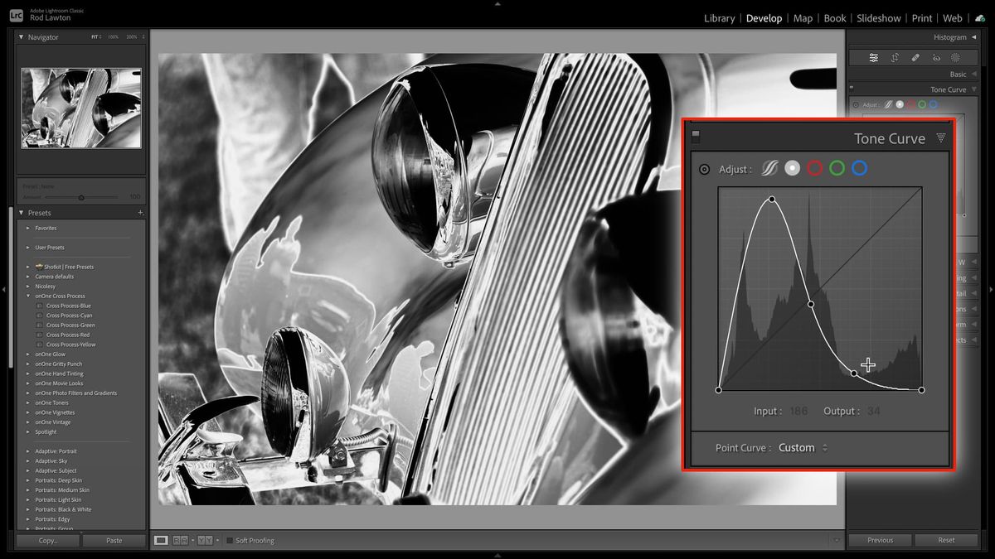Open the Point Curve Custom dropdown
Viewport: 995px width, 559px height.
pyautogui.click(x=798, y=447)
